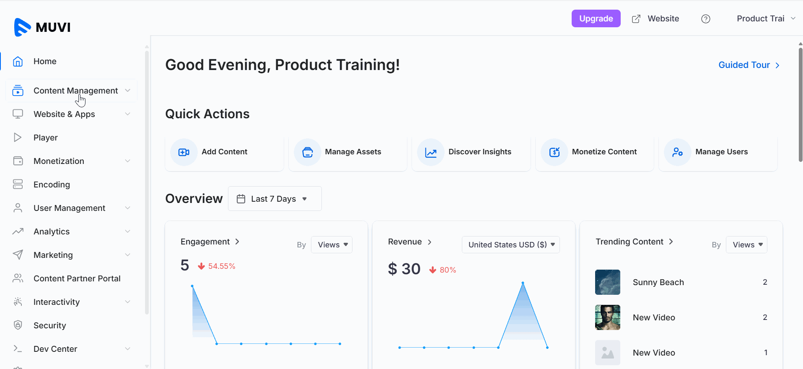
Task: Expand the Content Management menu
Action: pyautogui.click(x=75, y=91)
